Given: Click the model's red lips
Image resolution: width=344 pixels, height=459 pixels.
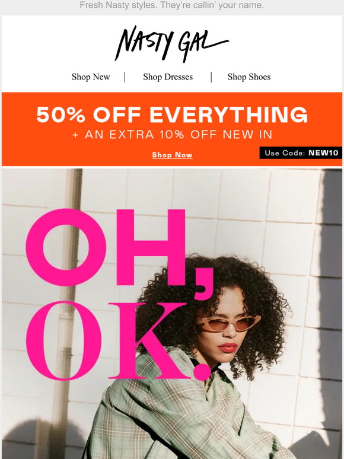Looking at the screenshot, I should [228, 348].
